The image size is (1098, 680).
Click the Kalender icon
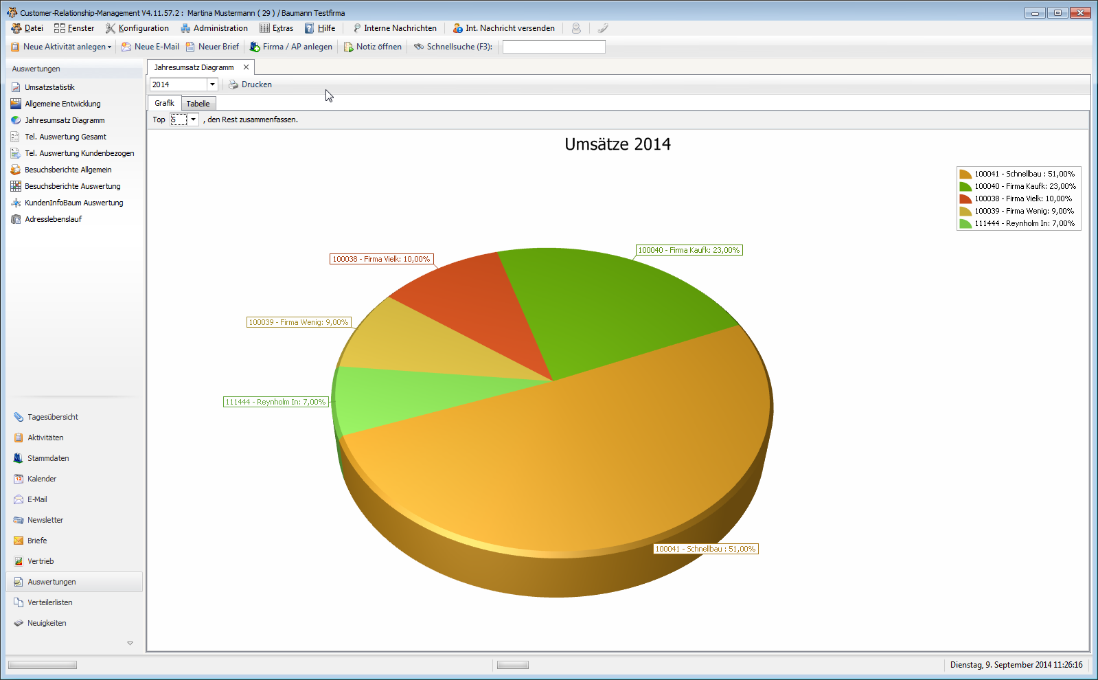(19, 479)
